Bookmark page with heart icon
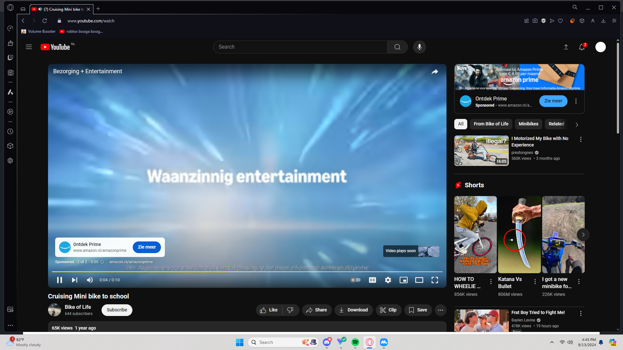The height and width of the screenshot is (350, 623). (560, 21)
